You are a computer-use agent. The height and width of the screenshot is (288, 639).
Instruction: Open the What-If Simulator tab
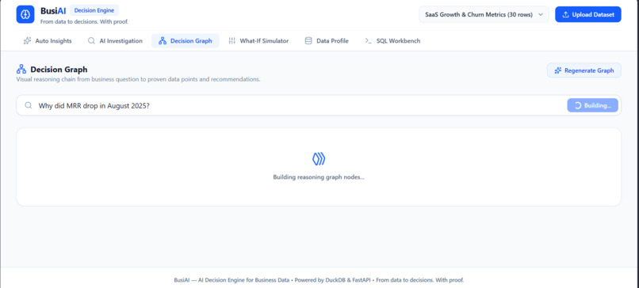258,40
